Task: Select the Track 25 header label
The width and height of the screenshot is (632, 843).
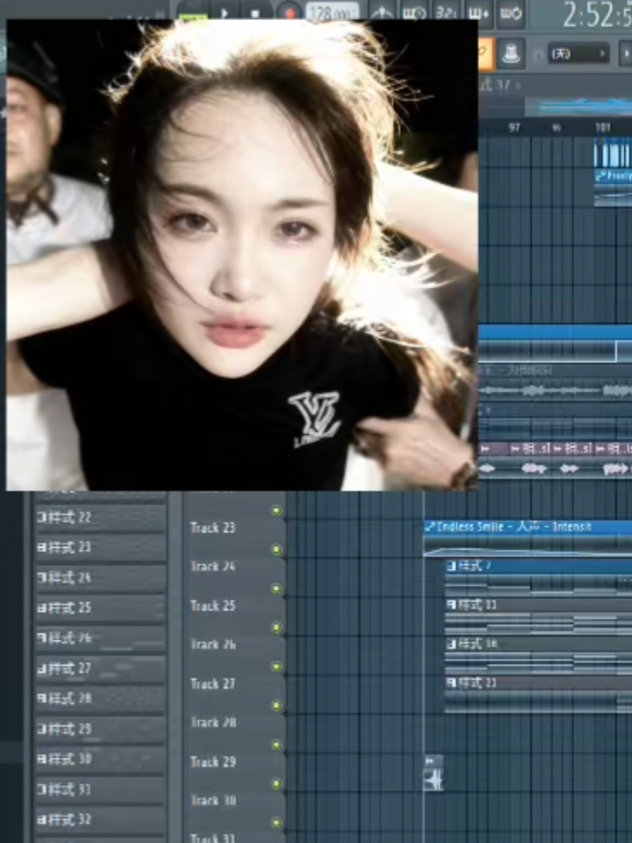Action: pos(213,605)
